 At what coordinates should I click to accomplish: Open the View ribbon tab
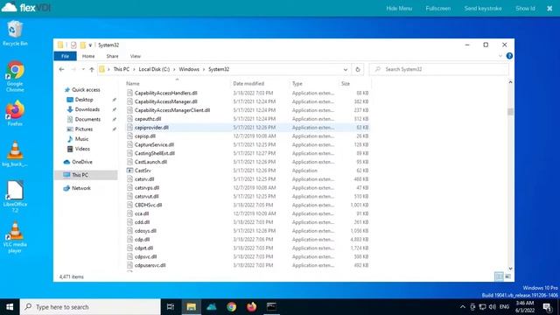point(136,56)
